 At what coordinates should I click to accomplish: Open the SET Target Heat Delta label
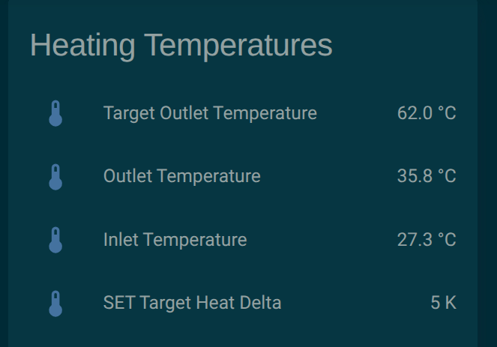(x=192, y=304)
